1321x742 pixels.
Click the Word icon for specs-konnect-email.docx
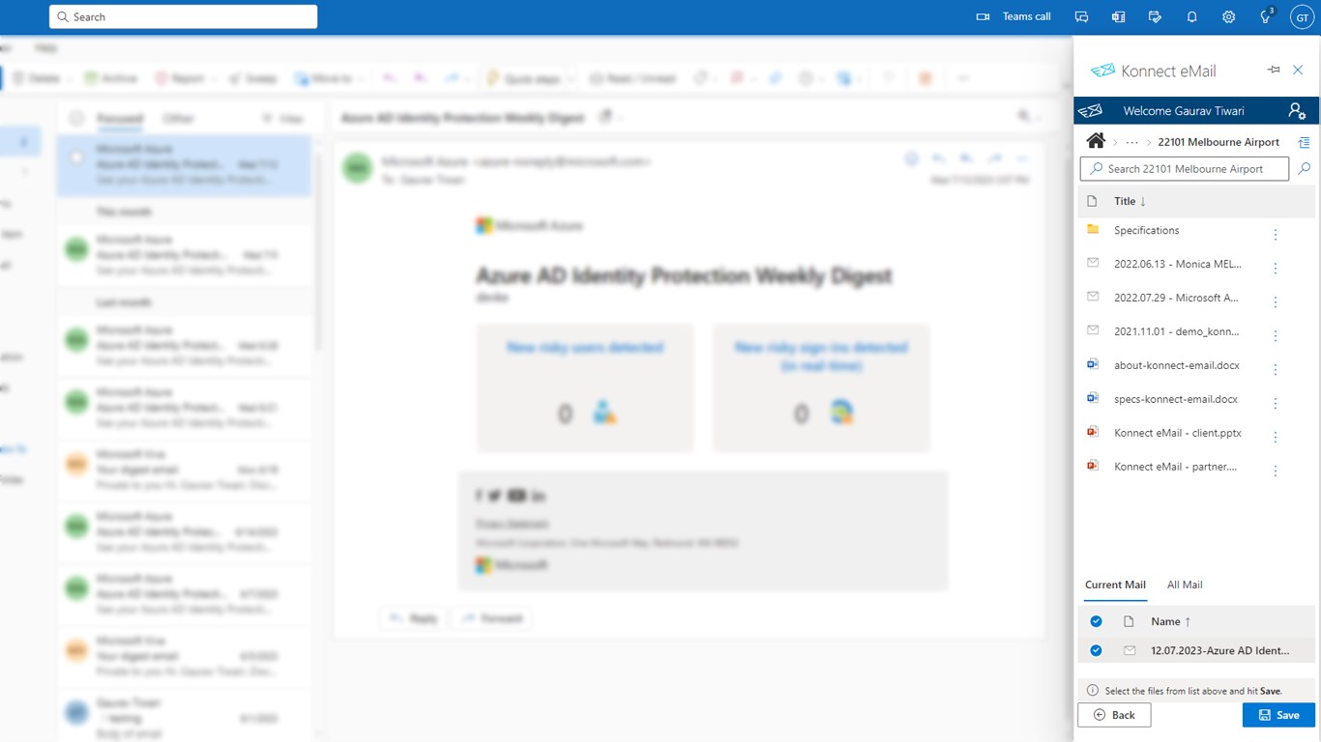point(1093,398)
